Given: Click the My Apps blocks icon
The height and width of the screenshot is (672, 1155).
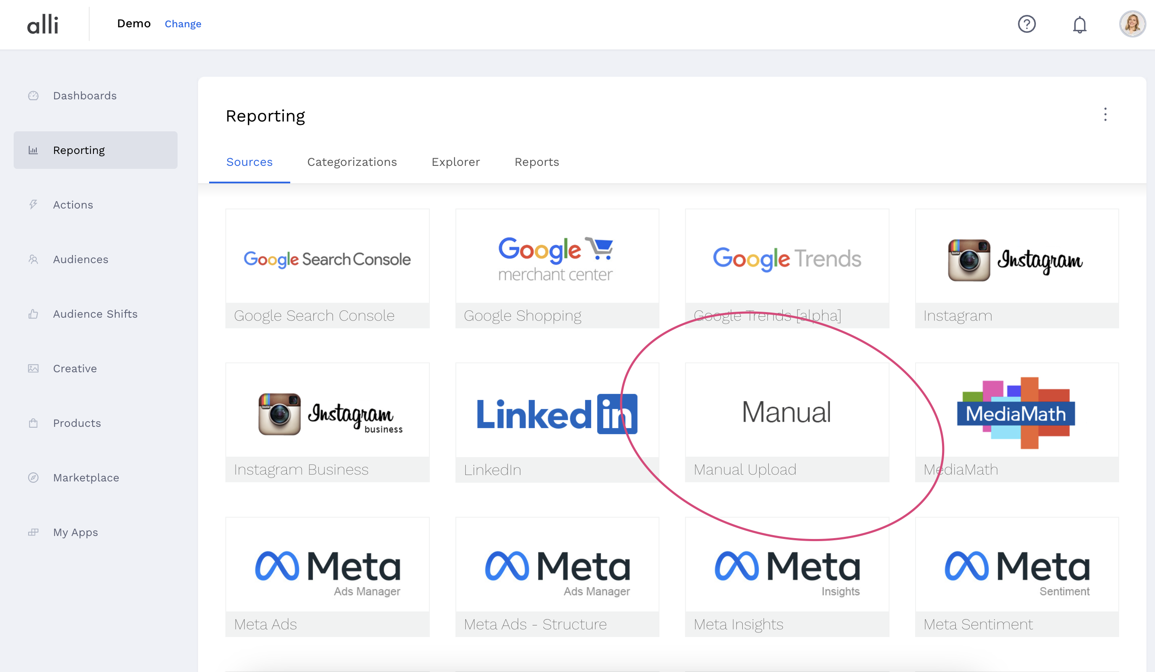Looking at the screenshot, I should [x=33, y=533].
